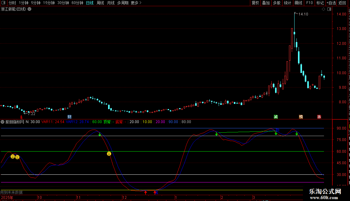The height and width of the screenshot is (201, 350).
Task: Click the N: 30.00 parameter value
Action: [33, 122]
